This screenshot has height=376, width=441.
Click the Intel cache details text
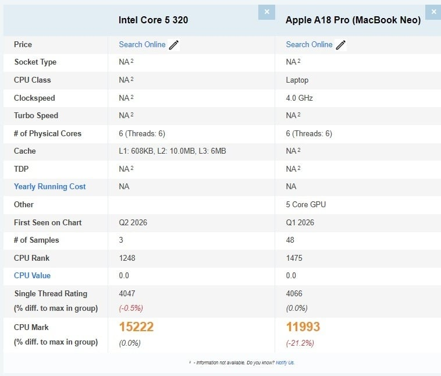pyautogui.click(x=172, y=151)
